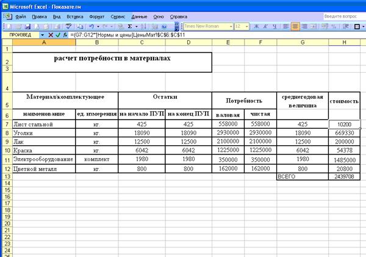Toggle Italic (К) formatting

click(265, 26)
